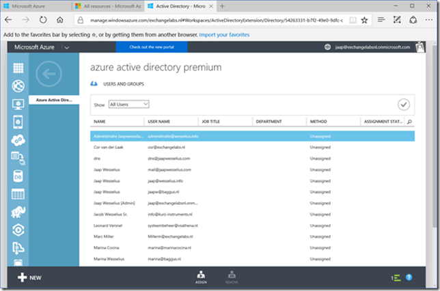The width and height of the screenshot is (440, 291).
Task: Open the help question mark icon
Action: point(409,277)
